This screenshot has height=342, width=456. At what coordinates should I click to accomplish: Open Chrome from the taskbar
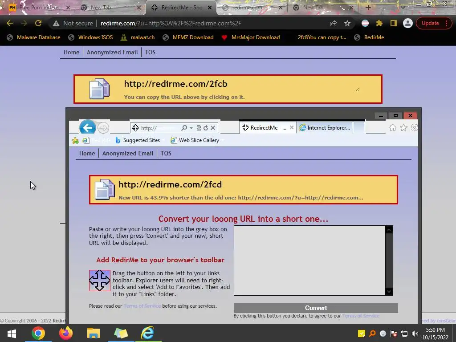[x=38, y=333]
